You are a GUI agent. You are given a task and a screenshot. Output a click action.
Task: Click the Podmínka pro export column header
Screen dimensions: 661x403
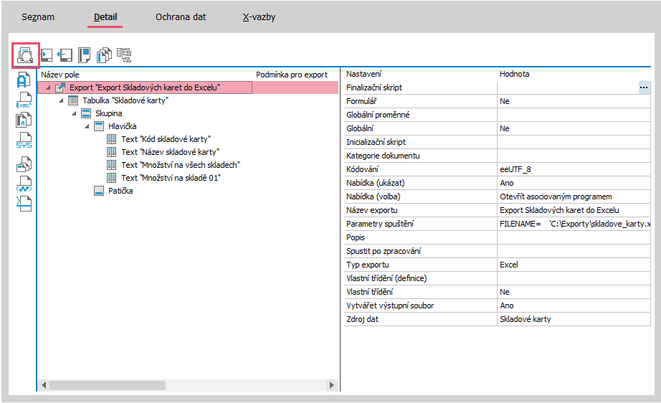(292, 75)
